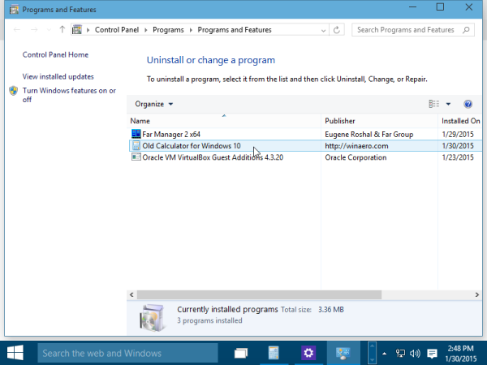Expand the chevron before Control Panel breadcrumb

[88, 30]
